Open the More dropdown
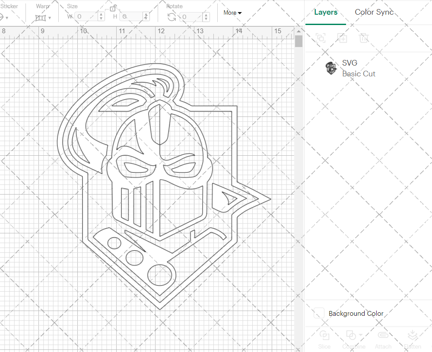The width and height of the screenshot is (432, 352). 232,13
